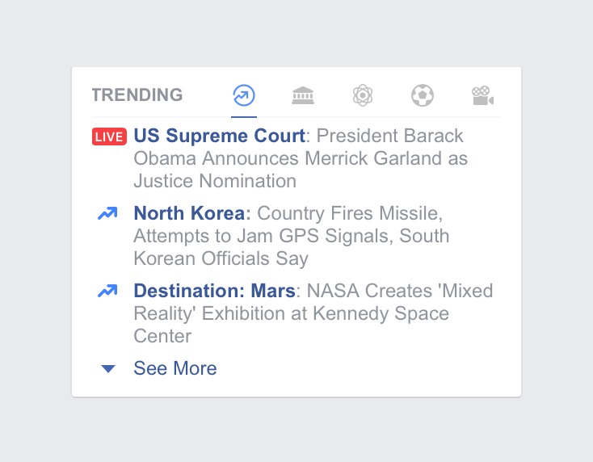Click the red LIVE badge
This screenshot has height=462, width=593.
109,136
